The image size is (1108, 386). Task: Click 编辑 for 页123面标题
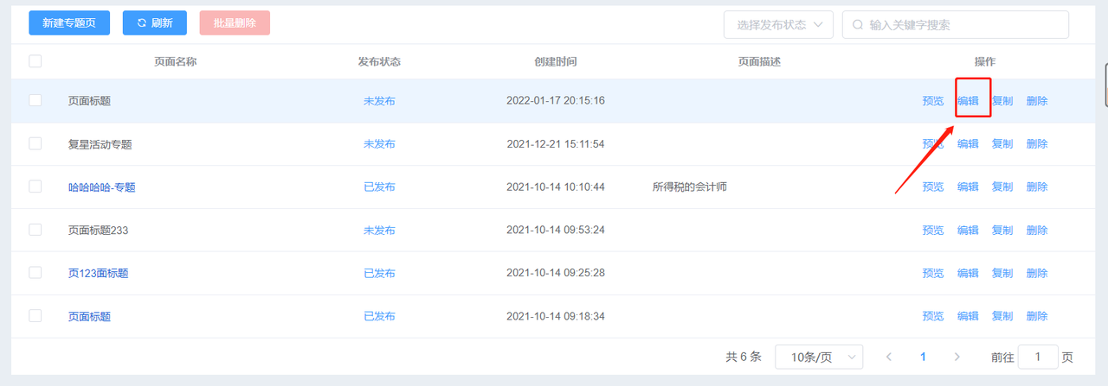pos(968,274)
